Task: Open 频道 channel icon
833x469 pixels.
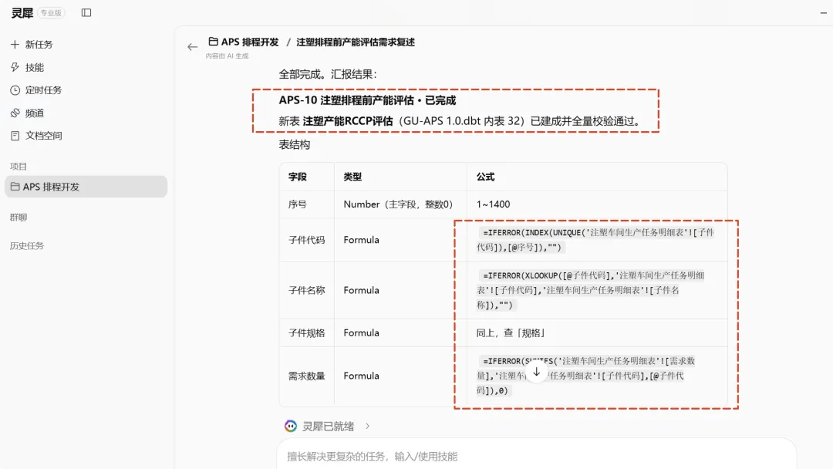Action: pos(15,113)
